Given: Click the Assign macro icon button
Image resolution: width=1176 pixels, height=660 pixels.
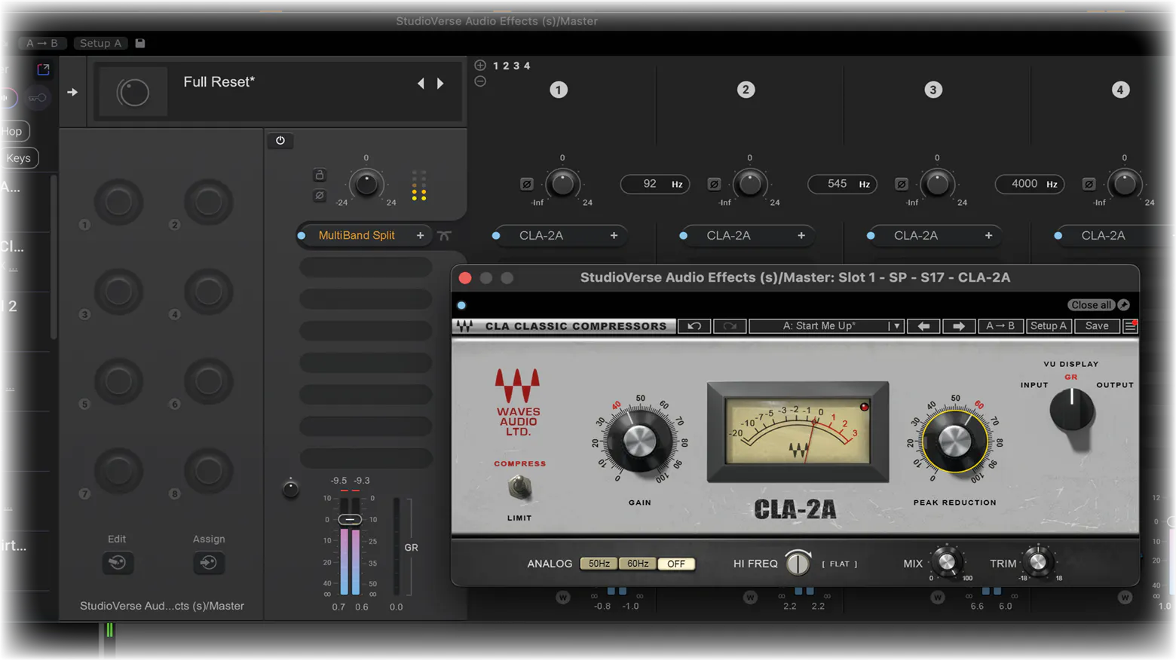Looking at the screenshot, I should point(209,563).
